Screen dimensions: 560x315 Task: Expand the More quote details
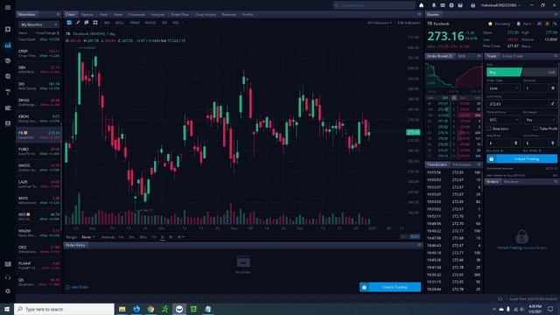pos(527,46)
